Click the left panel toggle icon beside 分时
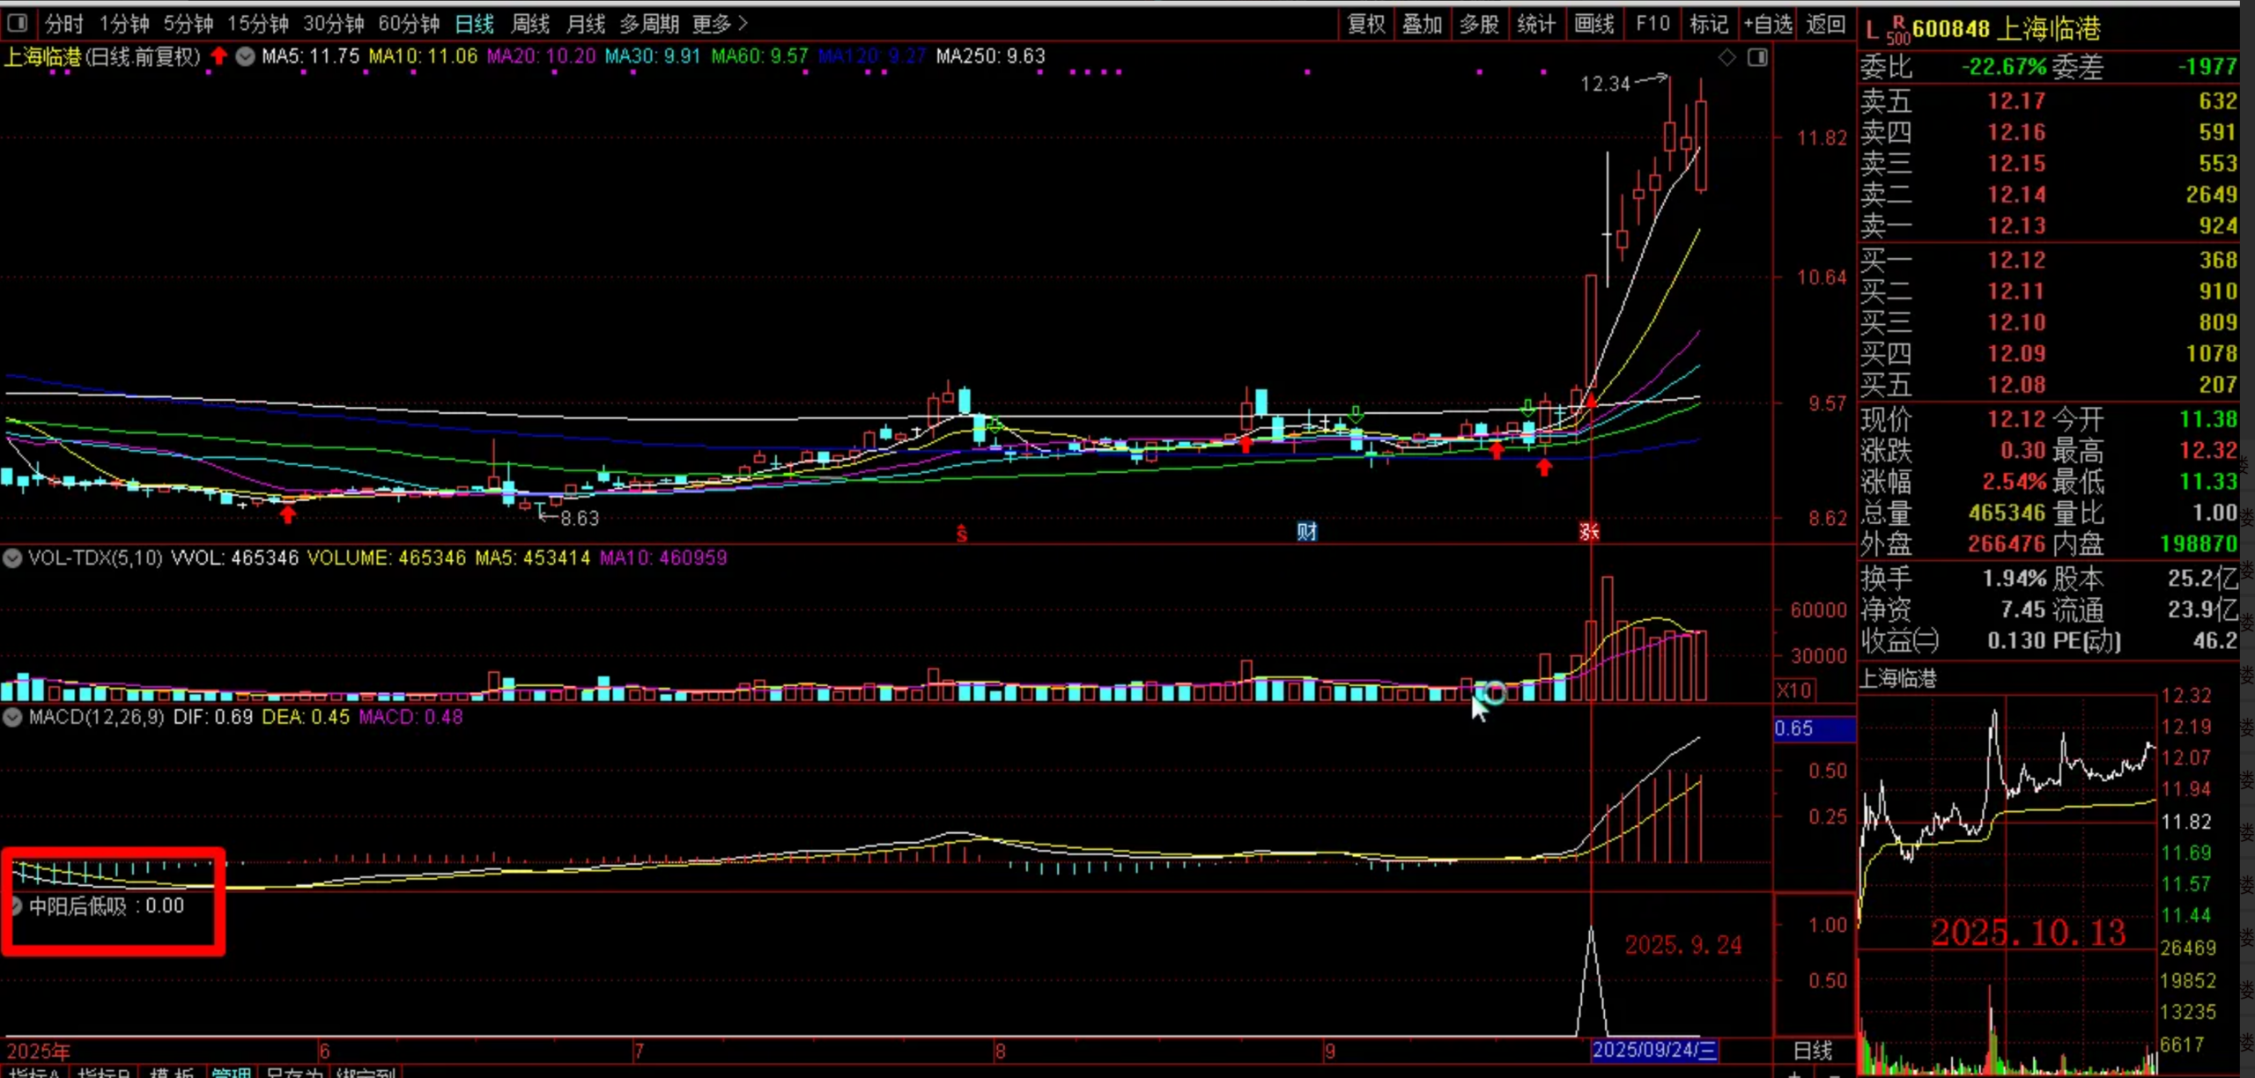 click(17, 23)
